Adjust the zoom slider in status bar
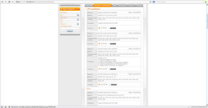The image size is (208, 108). tap(196, 107)
